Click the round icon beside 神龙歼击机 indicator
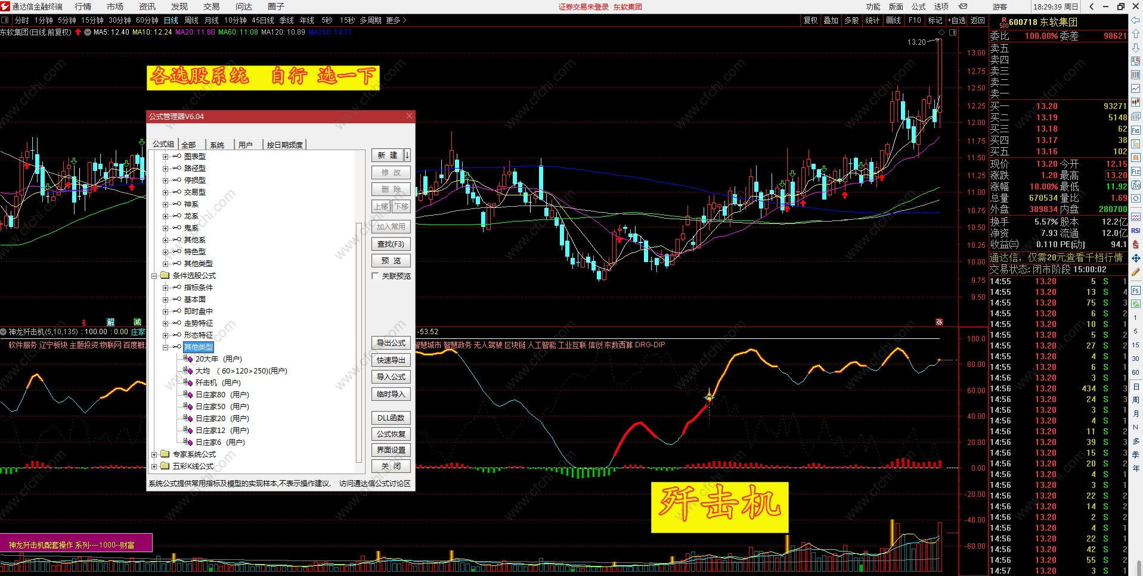 4,332
